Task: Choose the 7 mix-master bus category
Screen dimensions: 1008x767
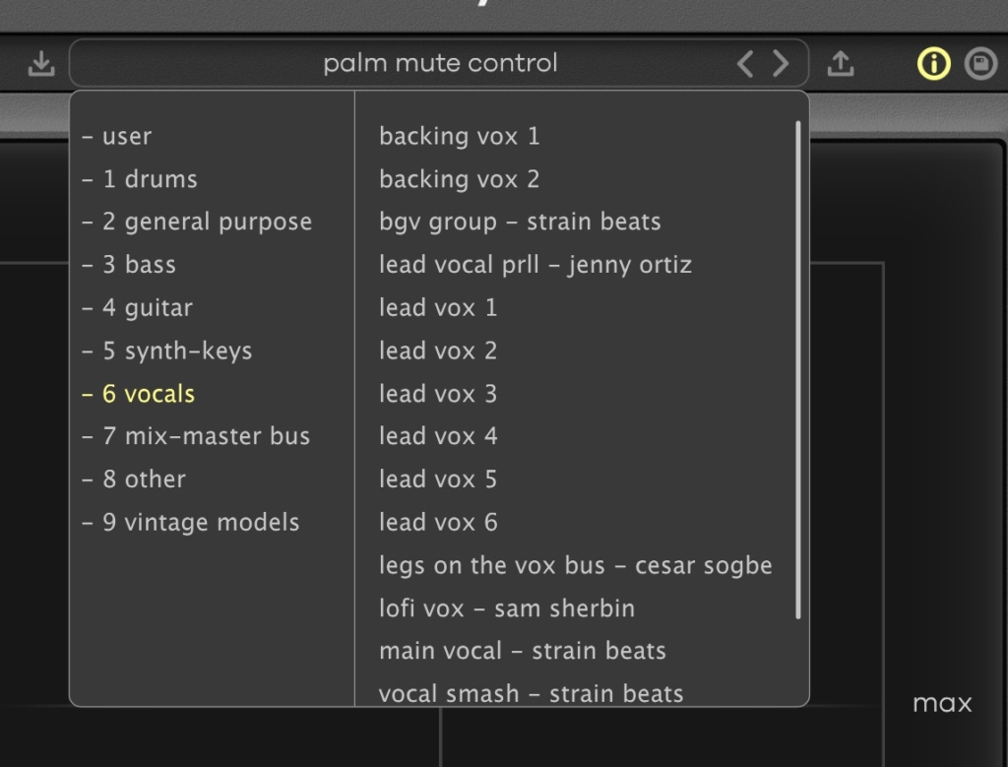Action: [205, 436]
